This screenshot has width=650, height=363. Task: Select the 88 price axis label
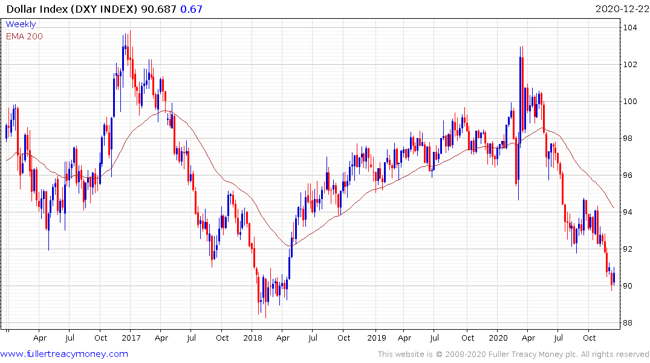(x=628, y=323)
